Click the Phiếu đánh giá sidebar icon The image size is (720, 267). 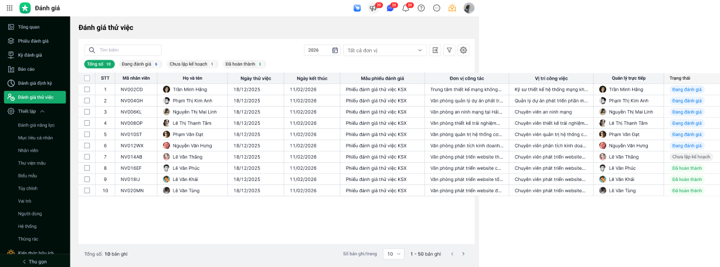(11, 41)
